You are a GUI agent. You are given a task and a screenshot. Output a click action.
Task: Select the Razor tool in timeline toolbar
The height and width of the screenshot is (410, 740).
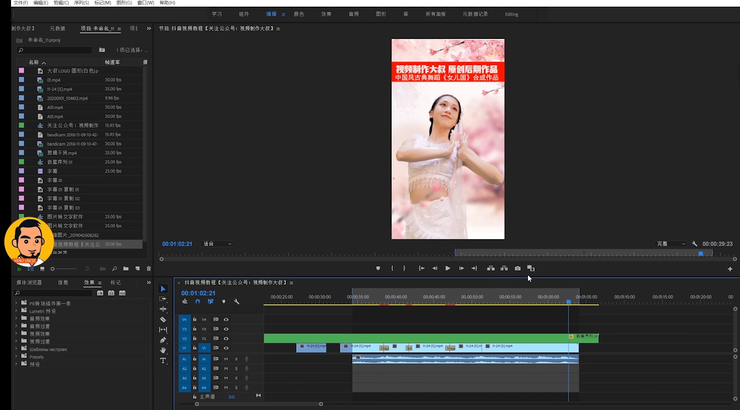(x=163, y=320)
